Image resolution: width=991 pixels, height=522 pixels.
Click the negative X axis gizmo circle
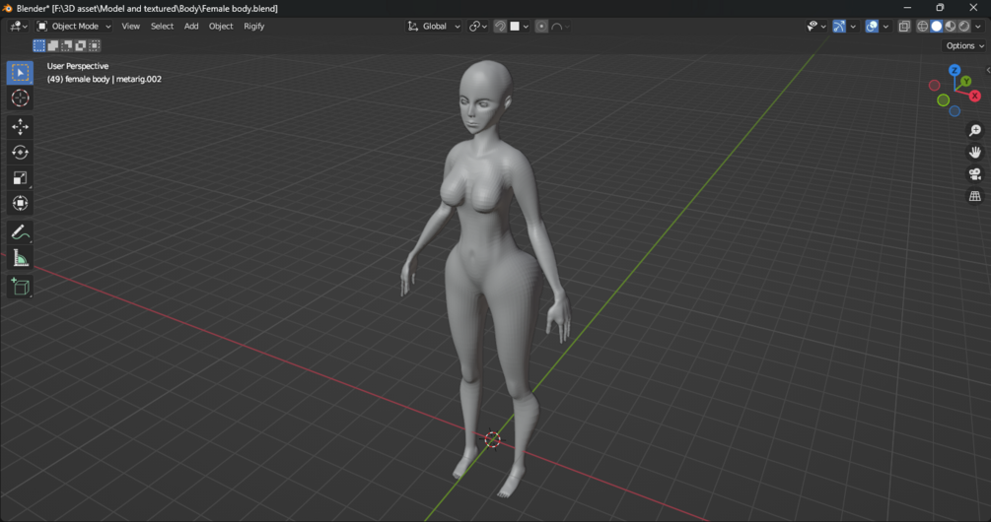934,86
